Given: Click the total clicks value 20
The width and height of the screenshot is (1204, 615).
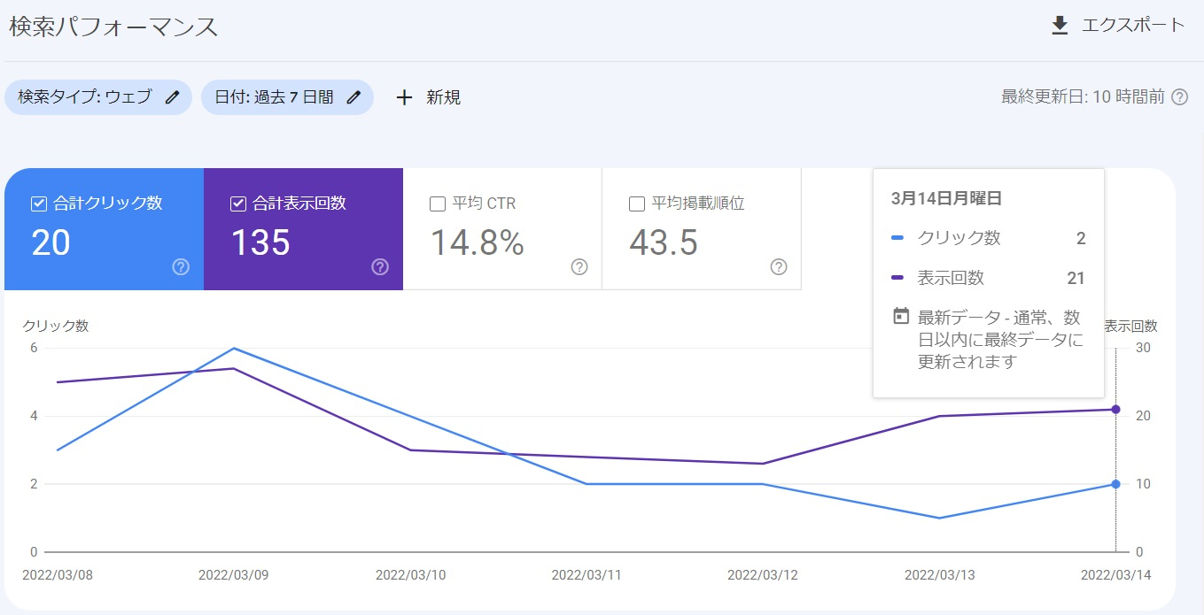Looking at the screenshot, I should click(50, 242).
